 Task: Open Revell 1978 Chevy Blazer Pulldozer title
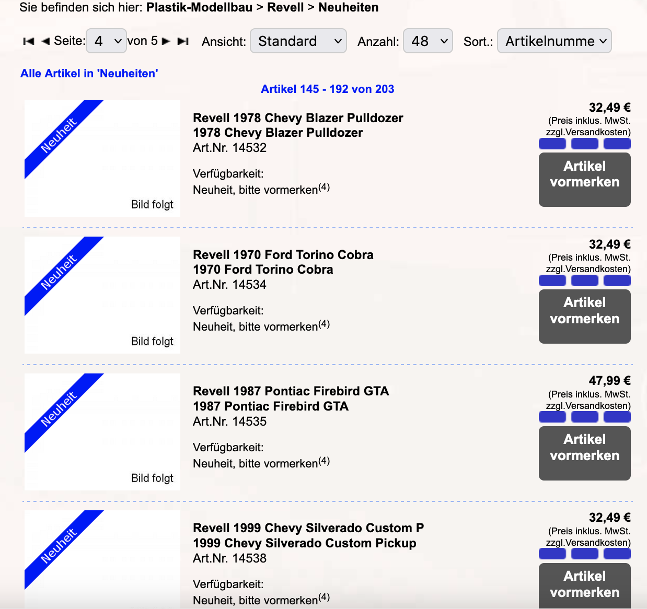click(x=298, y=118)
